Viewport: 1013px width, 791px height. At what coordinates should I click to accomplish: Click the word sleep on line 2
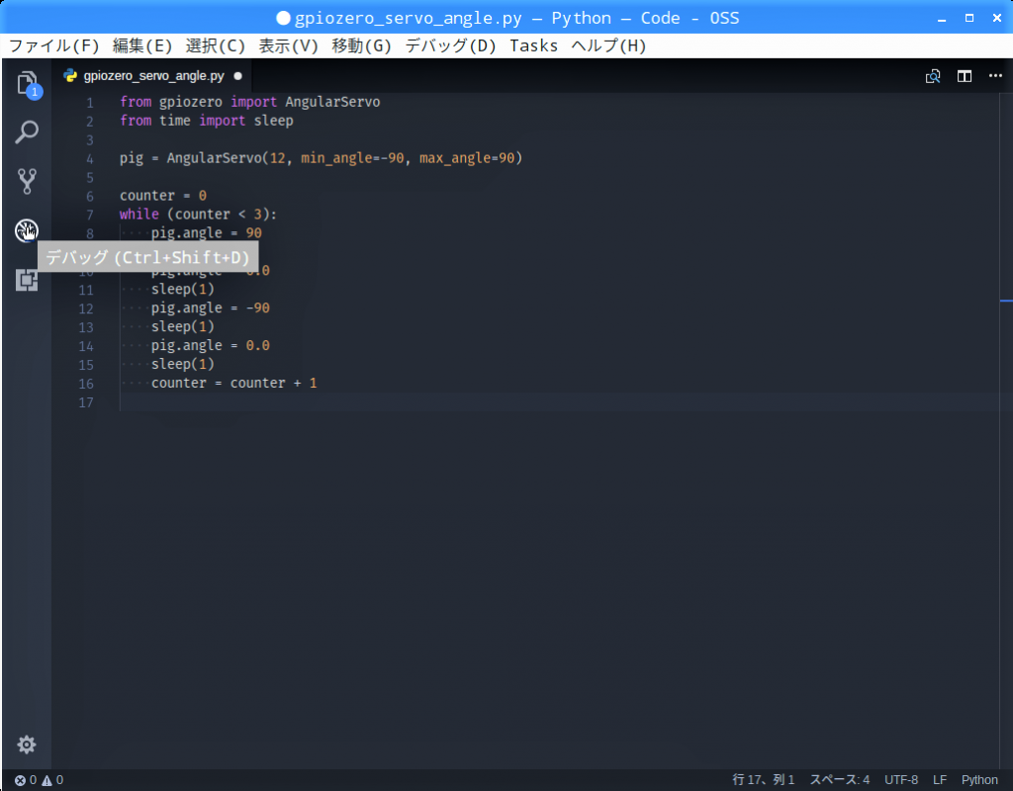coord(273,121)
